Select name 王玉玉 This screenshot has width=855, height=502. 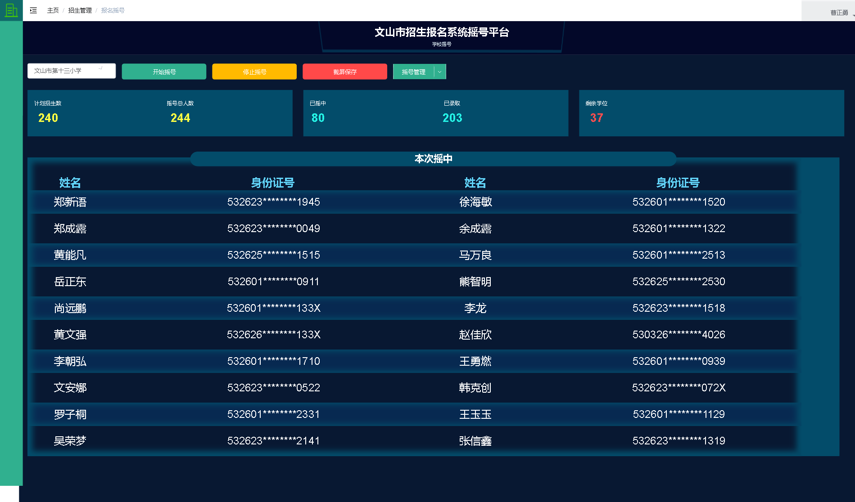point(475,414)
